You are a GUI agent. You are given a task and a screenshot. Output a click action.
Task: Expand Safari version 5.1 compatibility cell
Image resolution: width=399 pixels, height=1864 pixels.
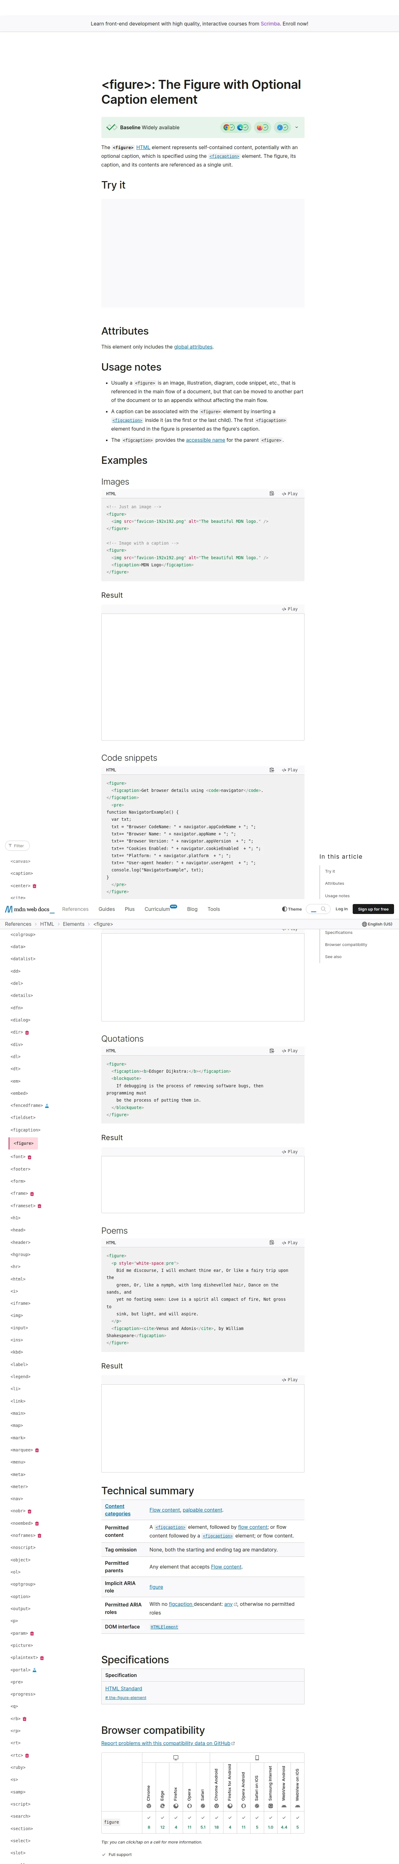click(203, 1822)
